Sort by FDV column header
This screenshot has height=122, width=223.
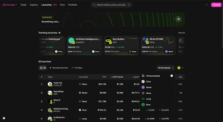point(104,77)
